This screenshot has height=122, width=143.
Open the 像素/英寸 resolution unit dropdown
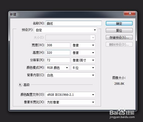click(83, 60)
